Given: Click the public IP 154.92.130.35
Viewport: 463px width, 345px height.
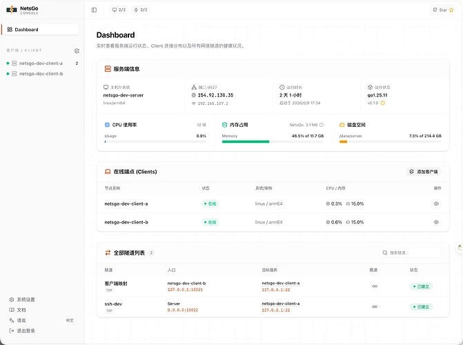Looking at the screenshot, I should (215, 95).
